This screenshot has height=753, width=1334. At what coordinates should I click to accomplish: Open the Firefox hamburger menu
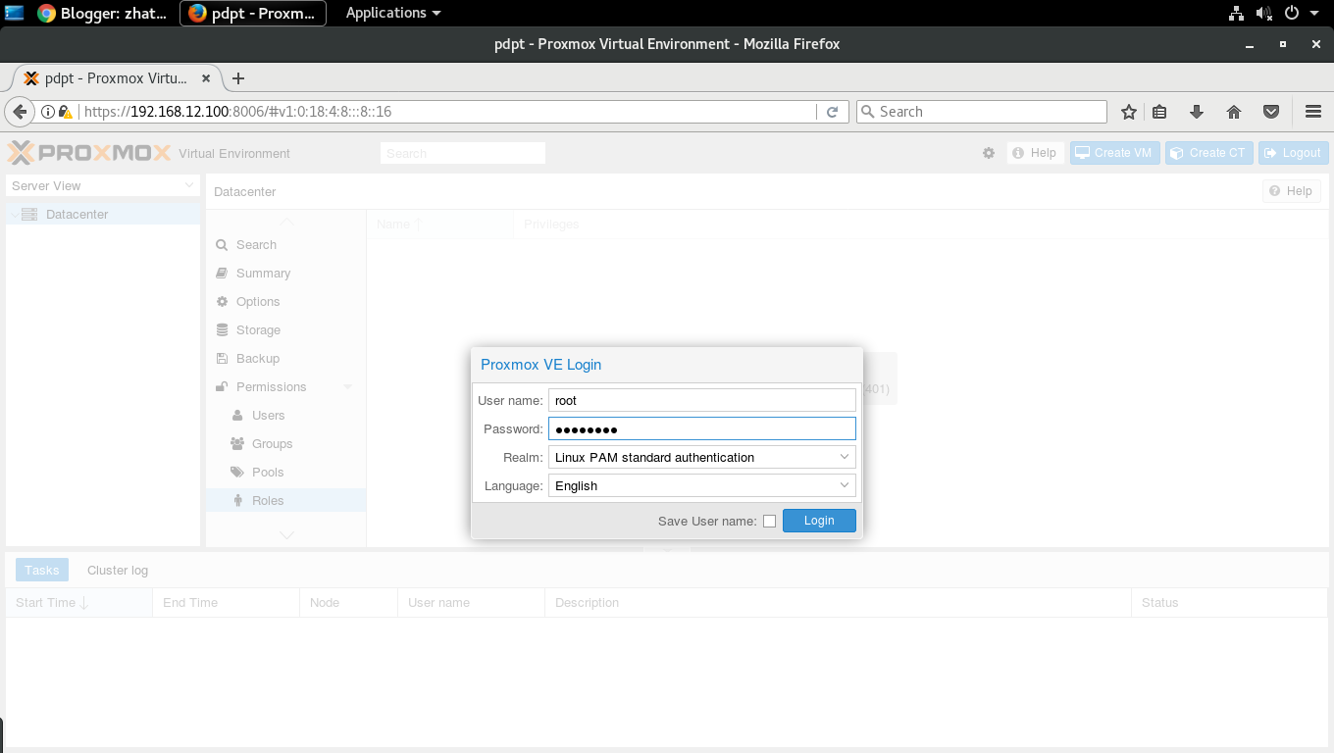click(1313, 112)
